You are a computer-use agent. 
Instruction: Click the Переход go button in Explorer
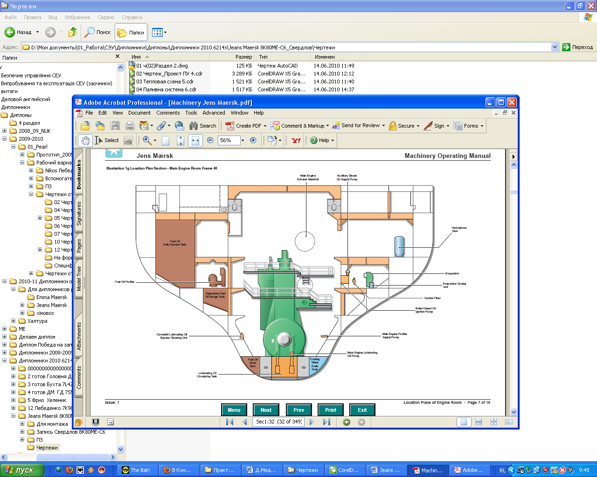577,47
